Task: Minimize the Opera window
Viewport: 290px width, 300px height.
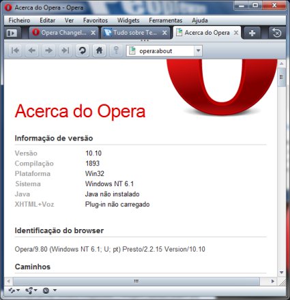Action: coord(242,5)
